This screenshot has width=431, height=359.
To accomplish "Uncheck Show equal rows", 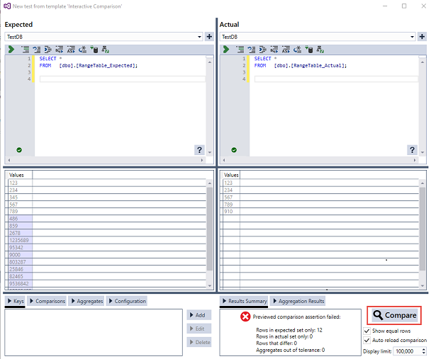I will [x=366, y=331].
